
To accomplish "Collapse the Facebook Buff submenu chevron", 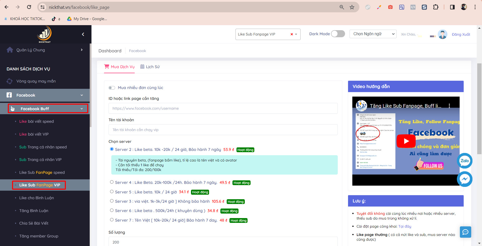I will 82,109.
